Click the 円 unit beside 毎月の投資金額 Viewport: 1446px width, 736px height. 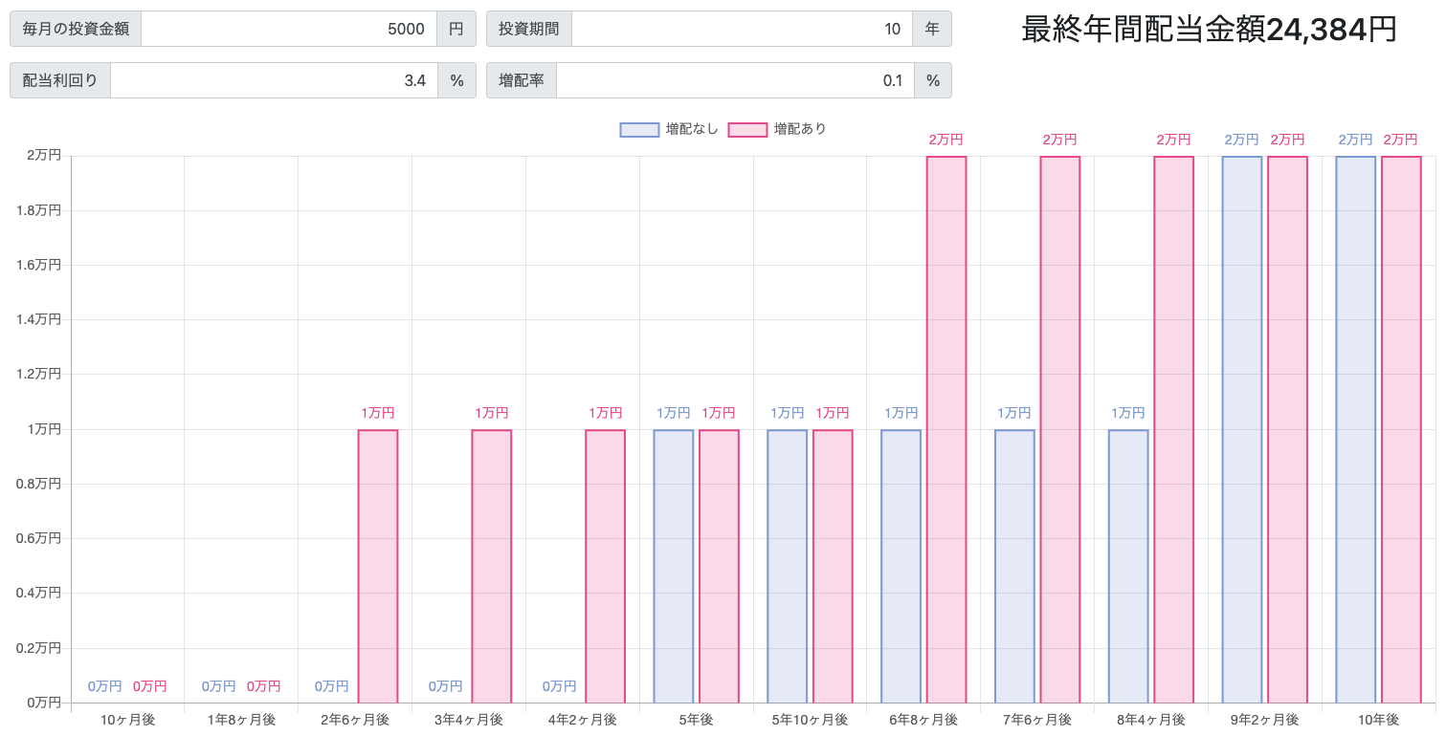click(456, 29)
